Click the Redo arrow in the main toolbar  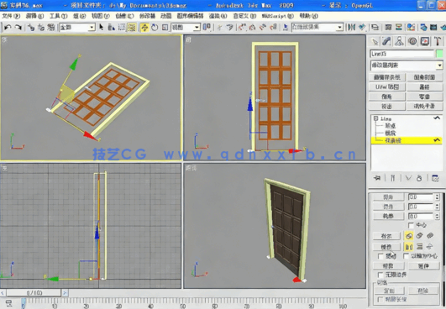click(x=18, y=28)
